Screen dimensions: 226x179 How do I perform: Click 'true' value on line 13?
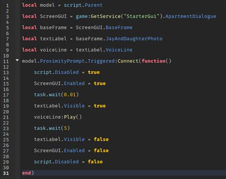94,72
